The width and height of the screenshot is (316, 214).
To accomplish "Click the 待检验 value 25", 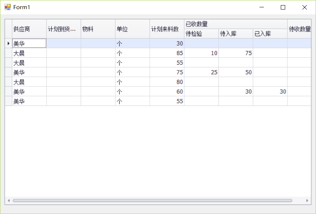I will [x=201, y=72].
